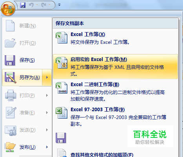
Task: Select the 发布(U) menu item
Action: click(x=27, y=147)
